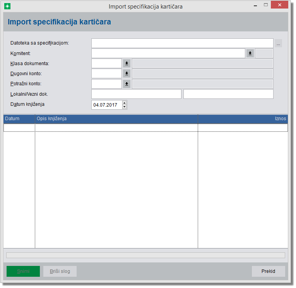Click the Klasa dokumenta code field
Image resolution: width=296 pixels, height=288 pixels.
pos(106,64)
